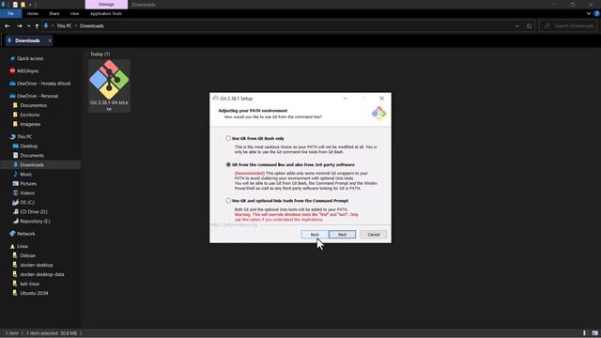Open Repository (E:) drive
Image resolution: width=601 pixels, height=338 pixels.
(x=35, y=222)
